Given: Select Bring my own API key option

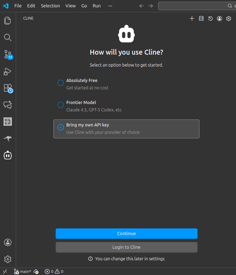Looking at the screenshot, I should [60, 127].
